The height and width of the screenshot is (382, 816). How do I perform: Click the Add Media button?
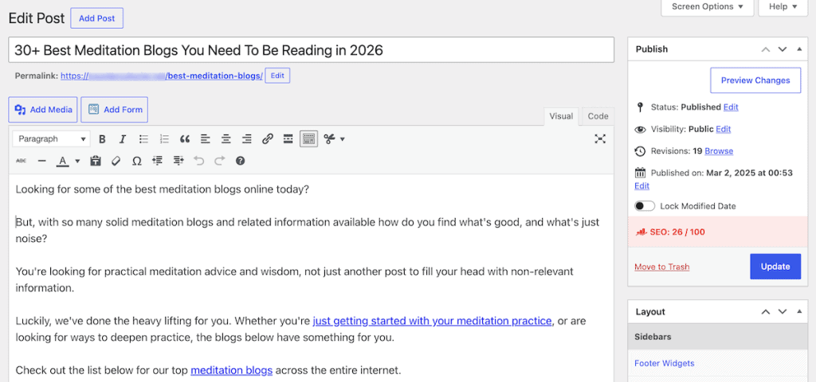[x=43, y=110]
